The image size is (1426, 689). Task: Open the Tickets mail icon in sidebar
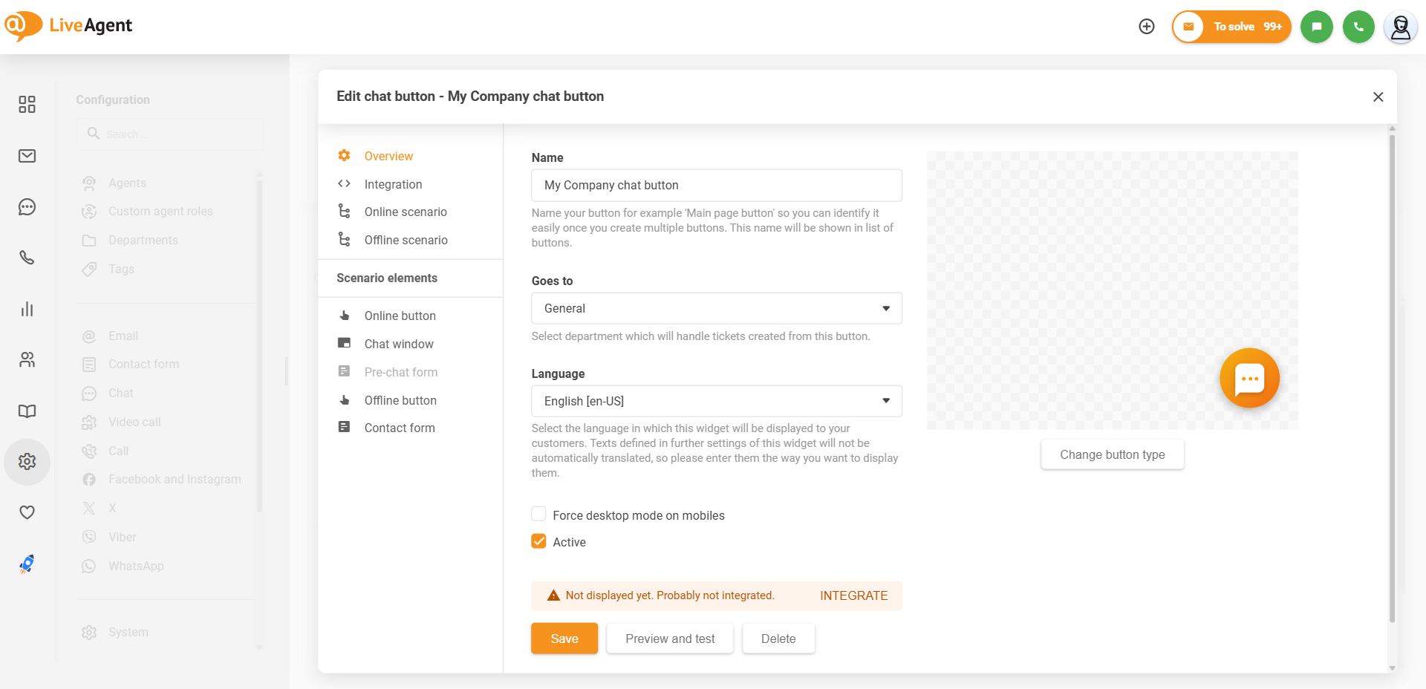(x=27, y=156)
